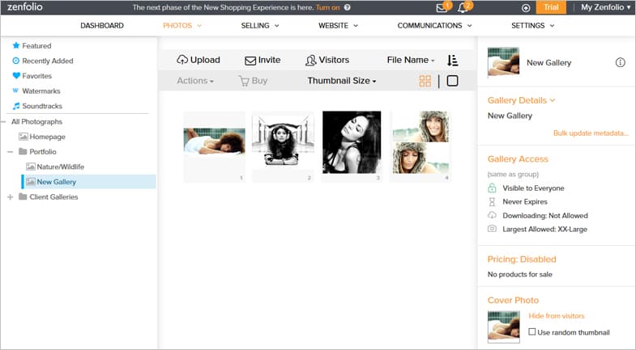Open the Settings menu
This screenshot has height=350, width=636.
532,26
